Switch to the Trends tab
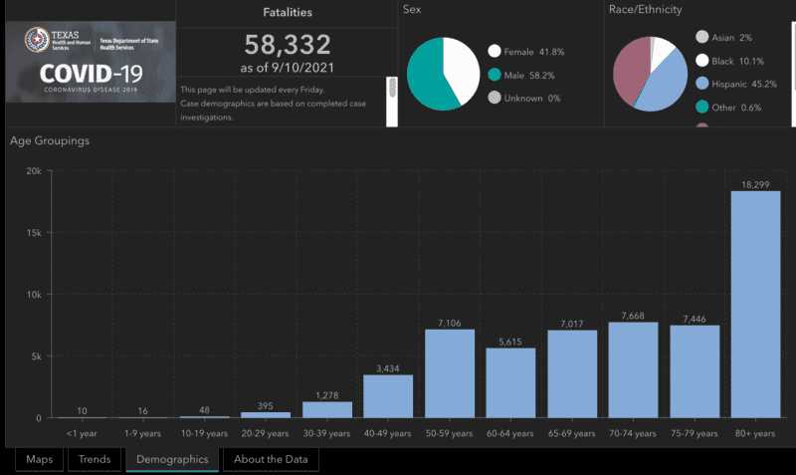The image size is (796, 475). pos(95,459)
